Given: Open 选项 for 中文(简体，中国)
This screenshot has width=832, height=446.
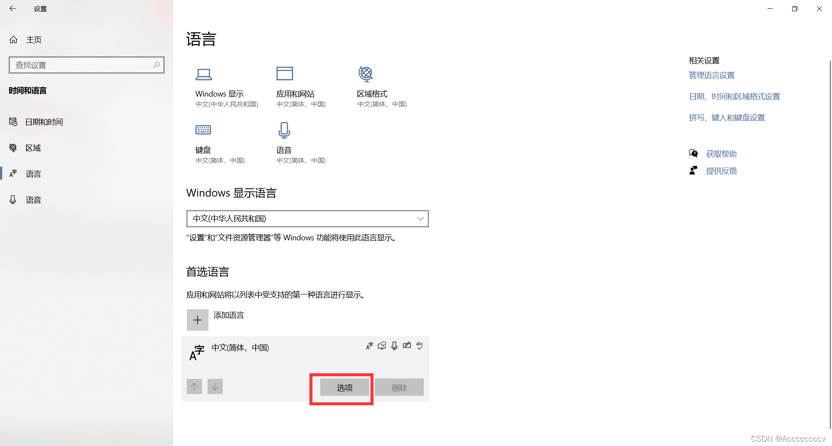Looking at the screenshot, I should click(344, 388).
